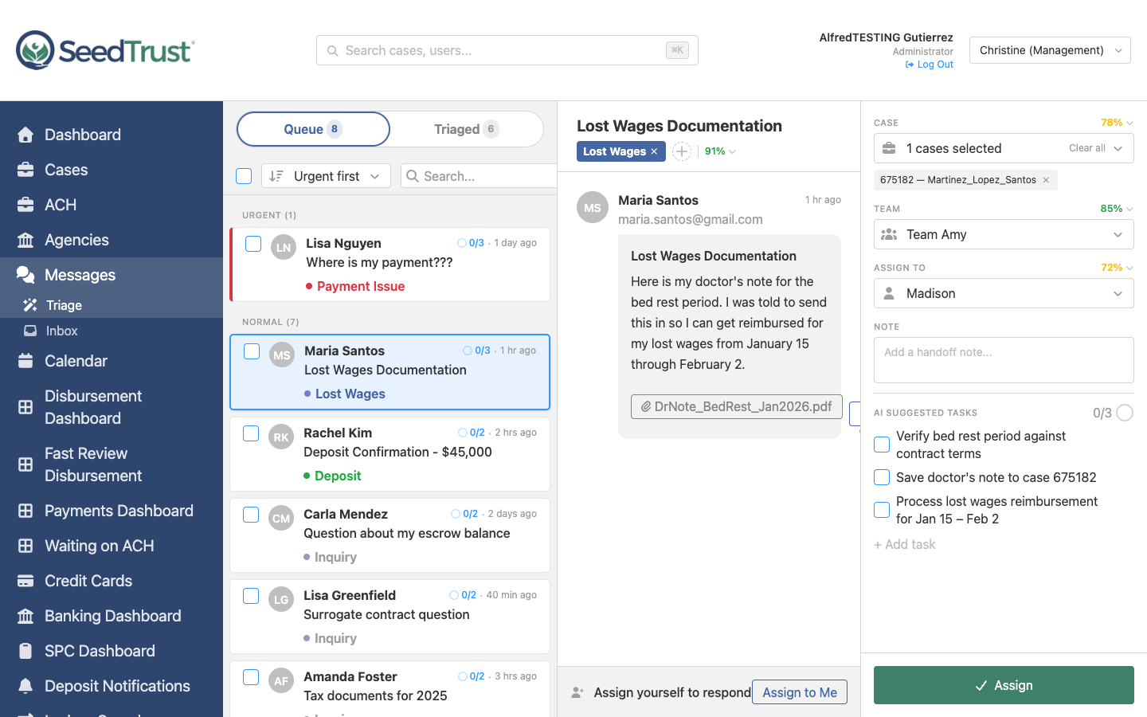Check the Maria Santos message checkbox

(x=252, y=351)
